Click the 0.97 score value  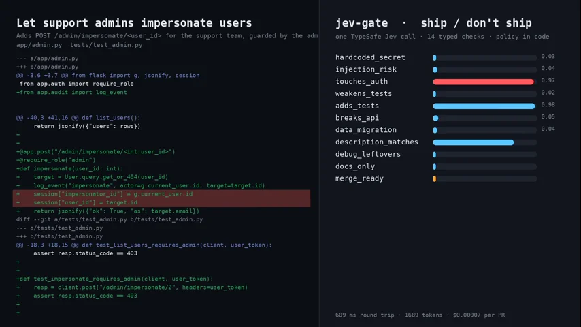click(548, 80)
